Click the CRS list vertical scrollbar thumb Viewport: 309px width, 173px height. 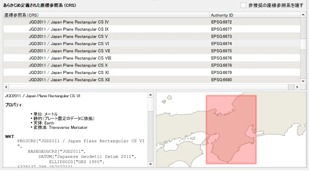(x=303, y=44)
